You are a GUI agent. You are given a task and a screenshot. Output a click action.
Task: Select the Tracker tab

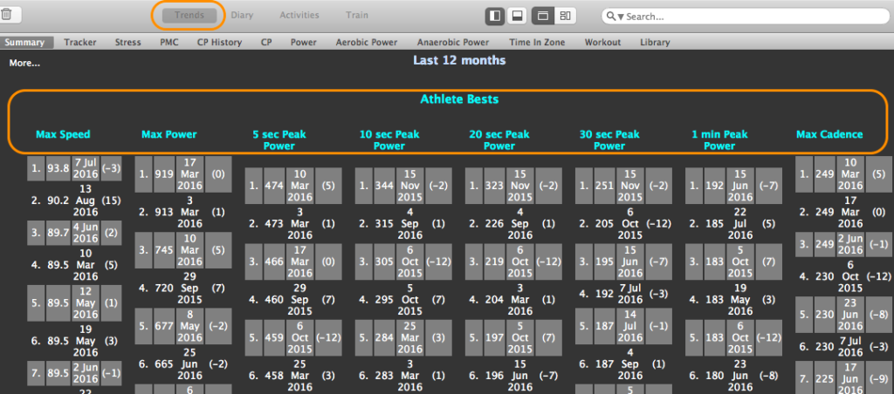point(80,42)
